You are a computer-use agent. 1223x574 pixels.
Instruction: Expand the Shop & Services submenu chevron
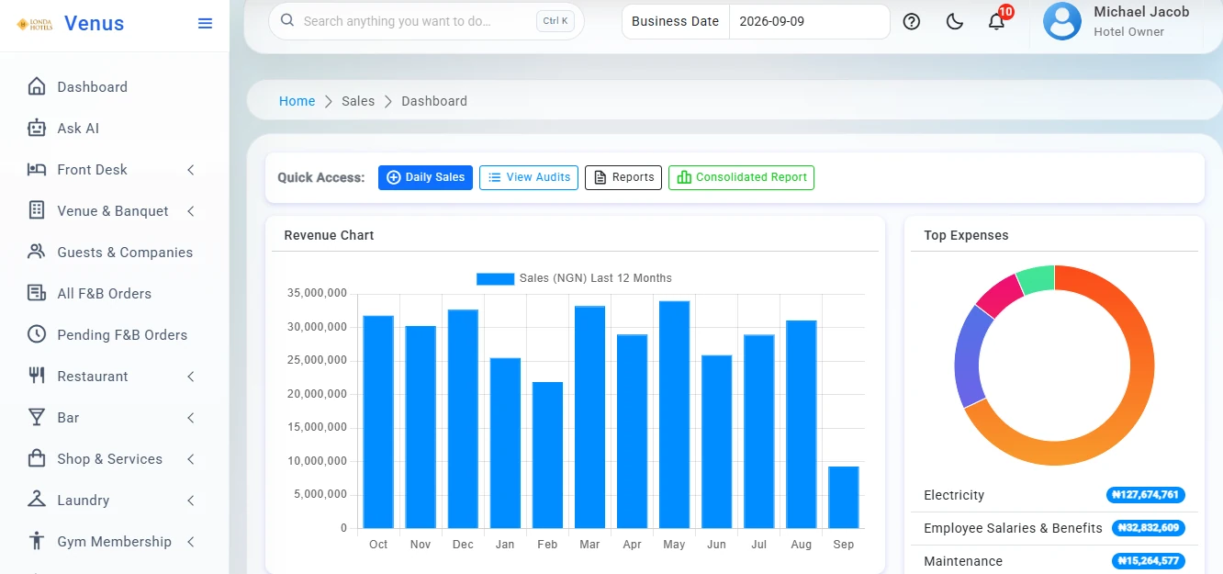click(x=191, y=459)
